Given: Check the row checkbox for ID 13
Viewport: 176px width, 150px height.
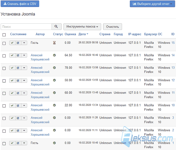Looking at the screenshot, I should pyautogui.click(x=4, y=68).
